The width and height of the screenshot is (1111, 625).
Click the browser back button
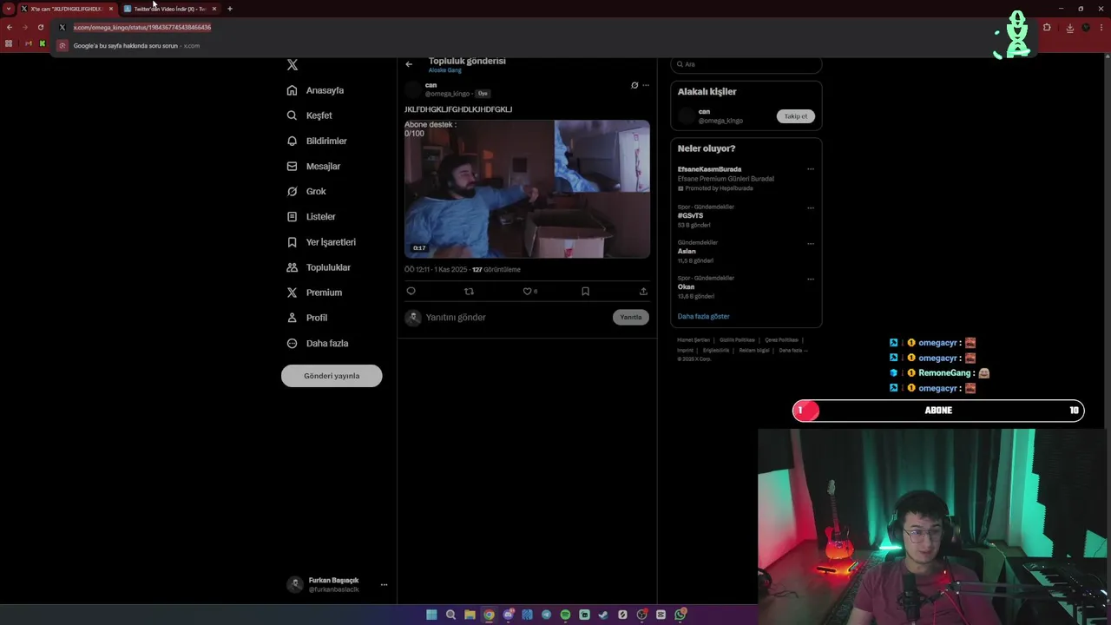pyautogui.click(x=10, y=27)
